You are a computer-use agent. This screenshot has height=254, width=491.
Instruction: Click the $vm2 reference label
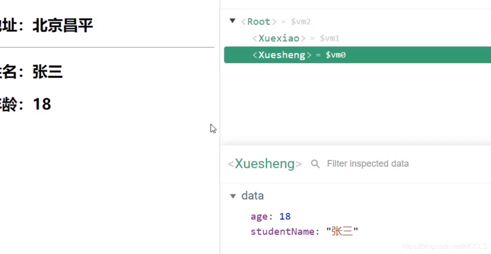[301, 21]
